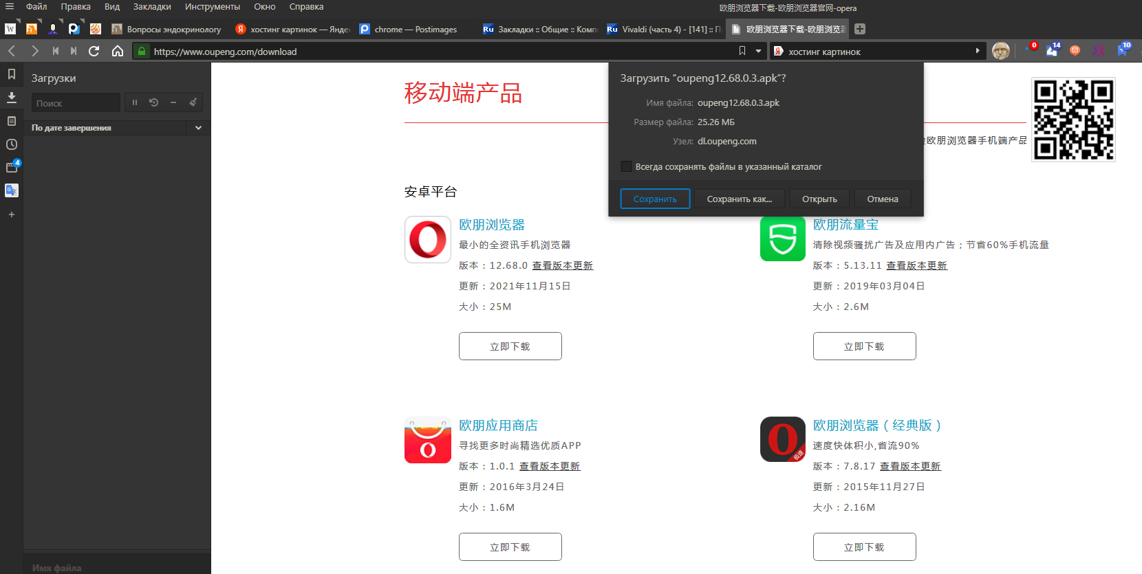Expand the sort by completion date dropdown
The width and height of the screenshot is (1142, 574).
point(198,128)
